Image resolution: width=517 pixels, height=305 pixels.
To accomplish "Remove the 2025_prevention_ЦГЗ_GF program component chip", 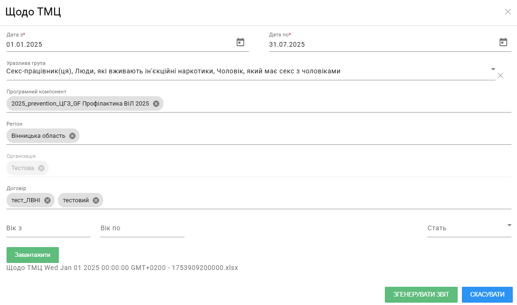I will pyautogui.click(x=156, y=104).
